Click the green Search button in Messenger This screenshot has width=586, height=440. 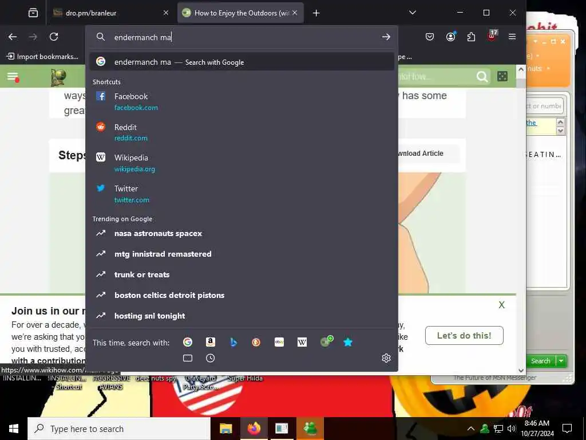[x=540, y=361]
